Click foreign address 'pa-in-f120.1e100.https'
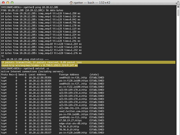180x135 pixels. (x=74, y=81)
